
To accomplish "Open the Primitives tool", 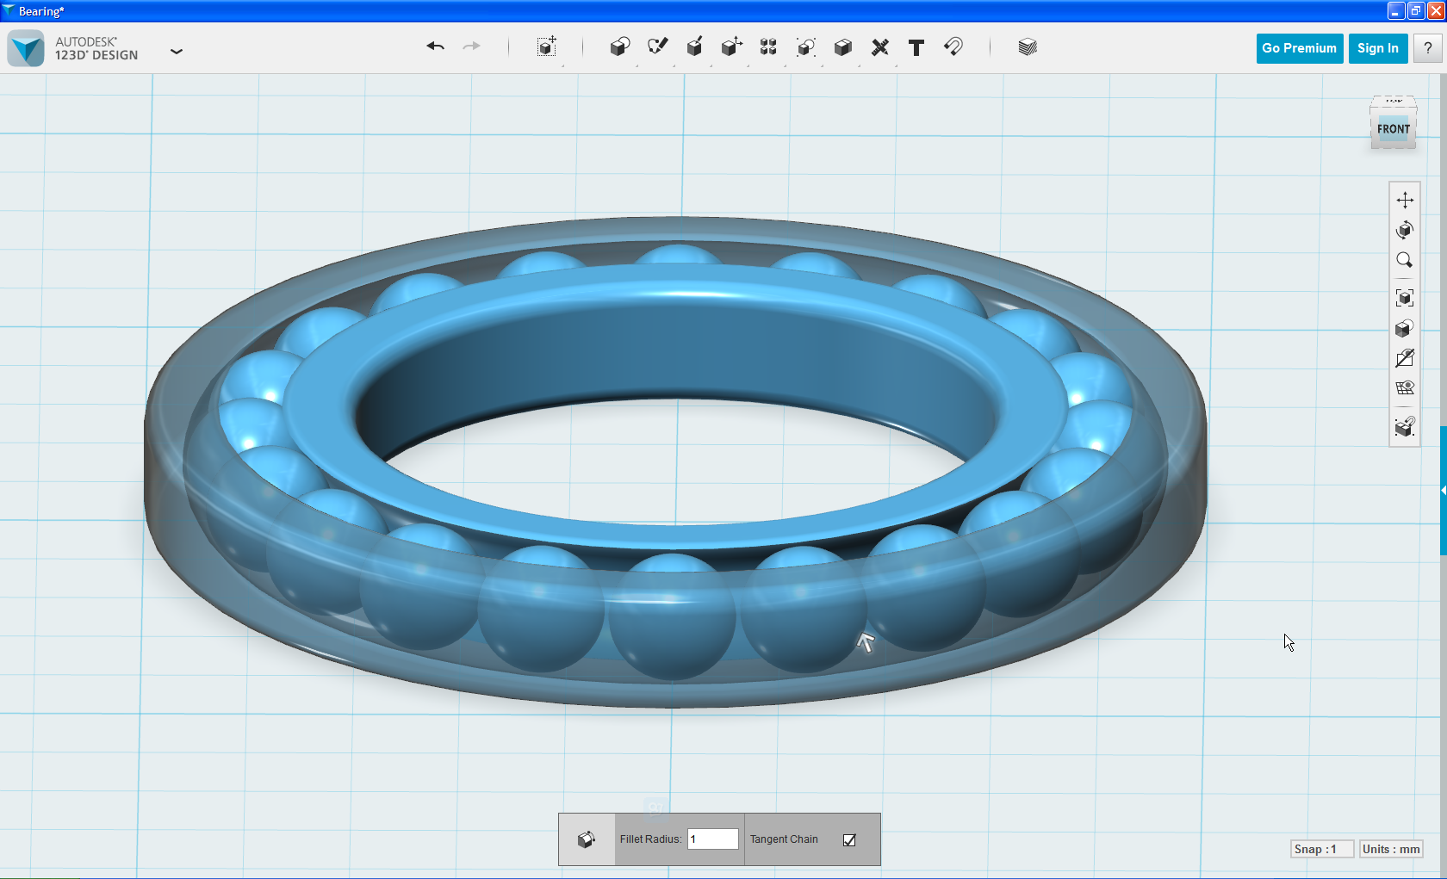I will 619,47.
